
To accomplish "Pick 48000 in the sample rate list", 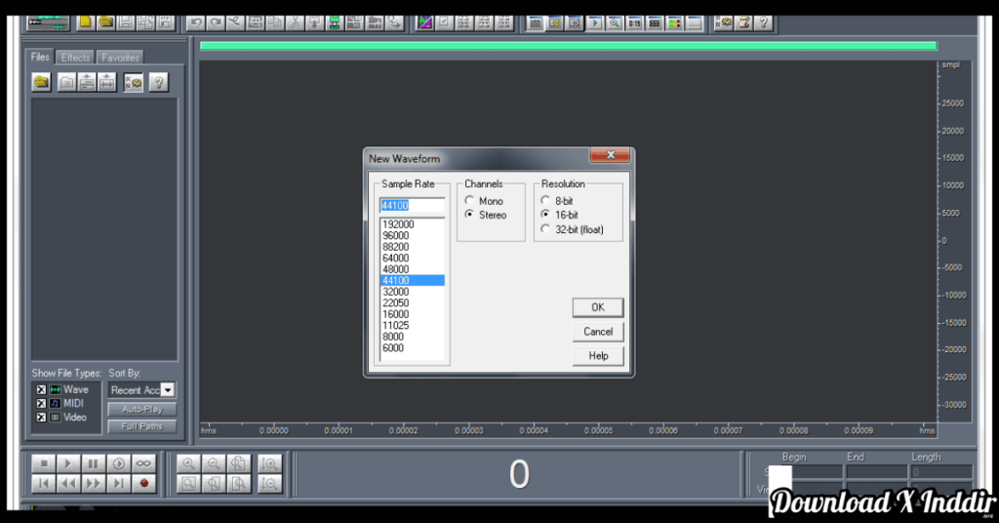I will click(396, 269).
